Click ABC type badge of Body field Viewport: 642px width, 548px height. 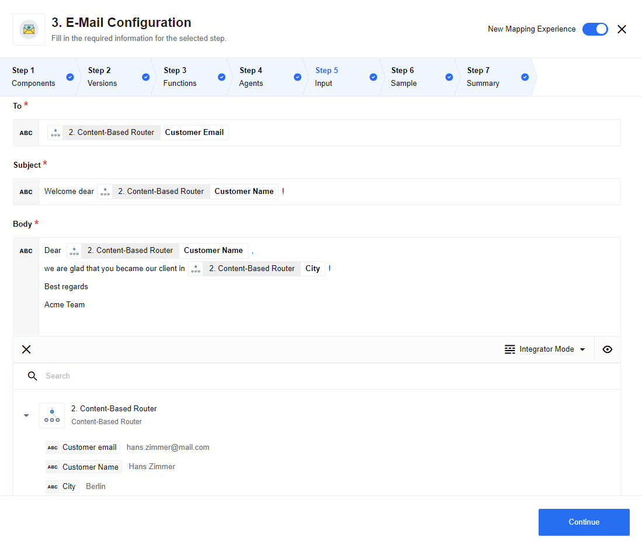point(26,251)
